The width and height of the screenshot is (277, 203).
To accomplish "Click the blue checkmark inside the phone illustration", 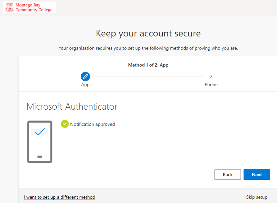I will coord(40,132).
